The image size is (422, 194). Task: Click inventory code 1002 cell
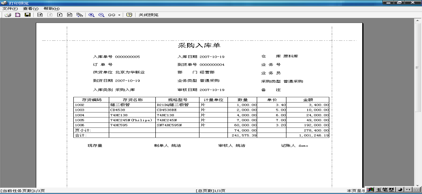point(91,105)
